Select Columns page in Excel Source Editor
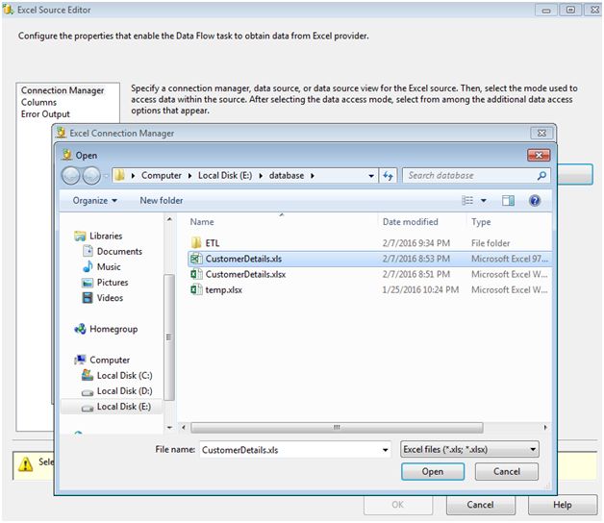 coord(38,103)
